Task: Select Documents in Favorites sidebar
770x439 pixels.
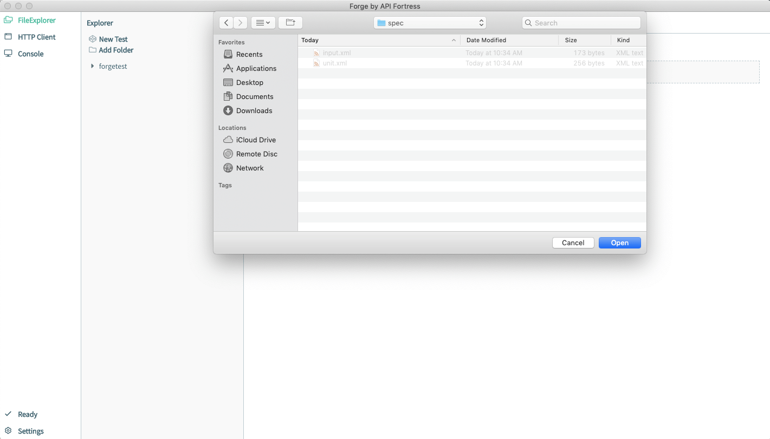Action: (254, 97)
